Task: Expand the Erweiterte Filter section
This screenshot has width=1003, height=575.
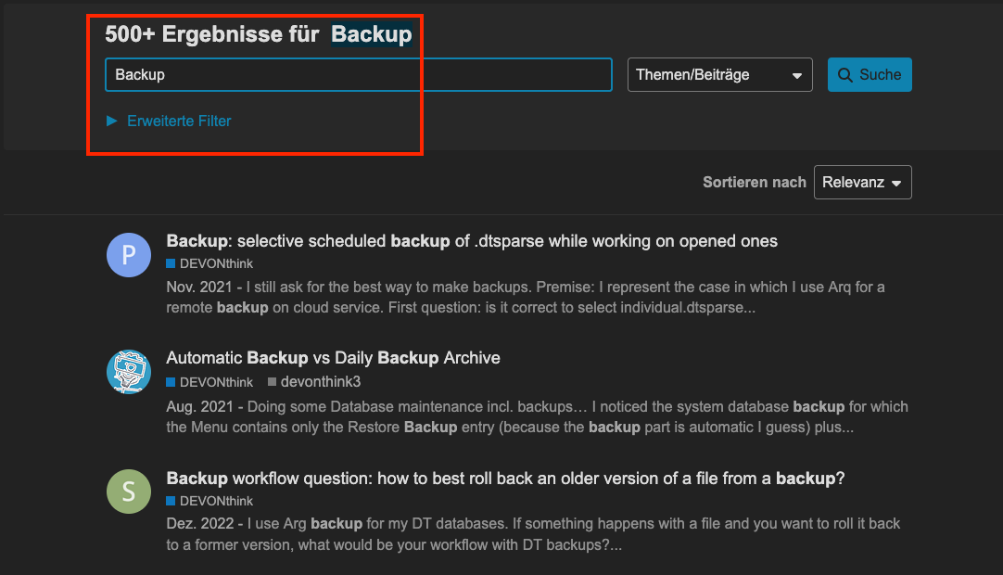Action: (169, 121)
